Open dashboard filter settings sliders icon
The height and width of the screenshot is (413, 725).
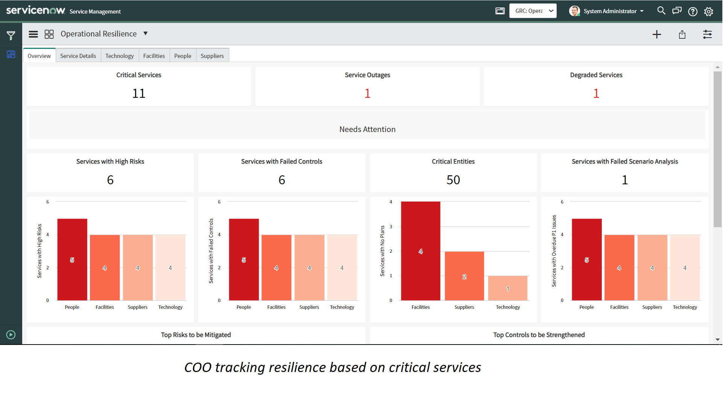tap(707, 34)
